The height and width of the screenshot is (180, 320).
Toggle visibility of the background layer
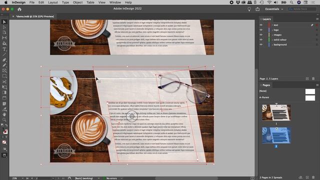tap(261, 44)
